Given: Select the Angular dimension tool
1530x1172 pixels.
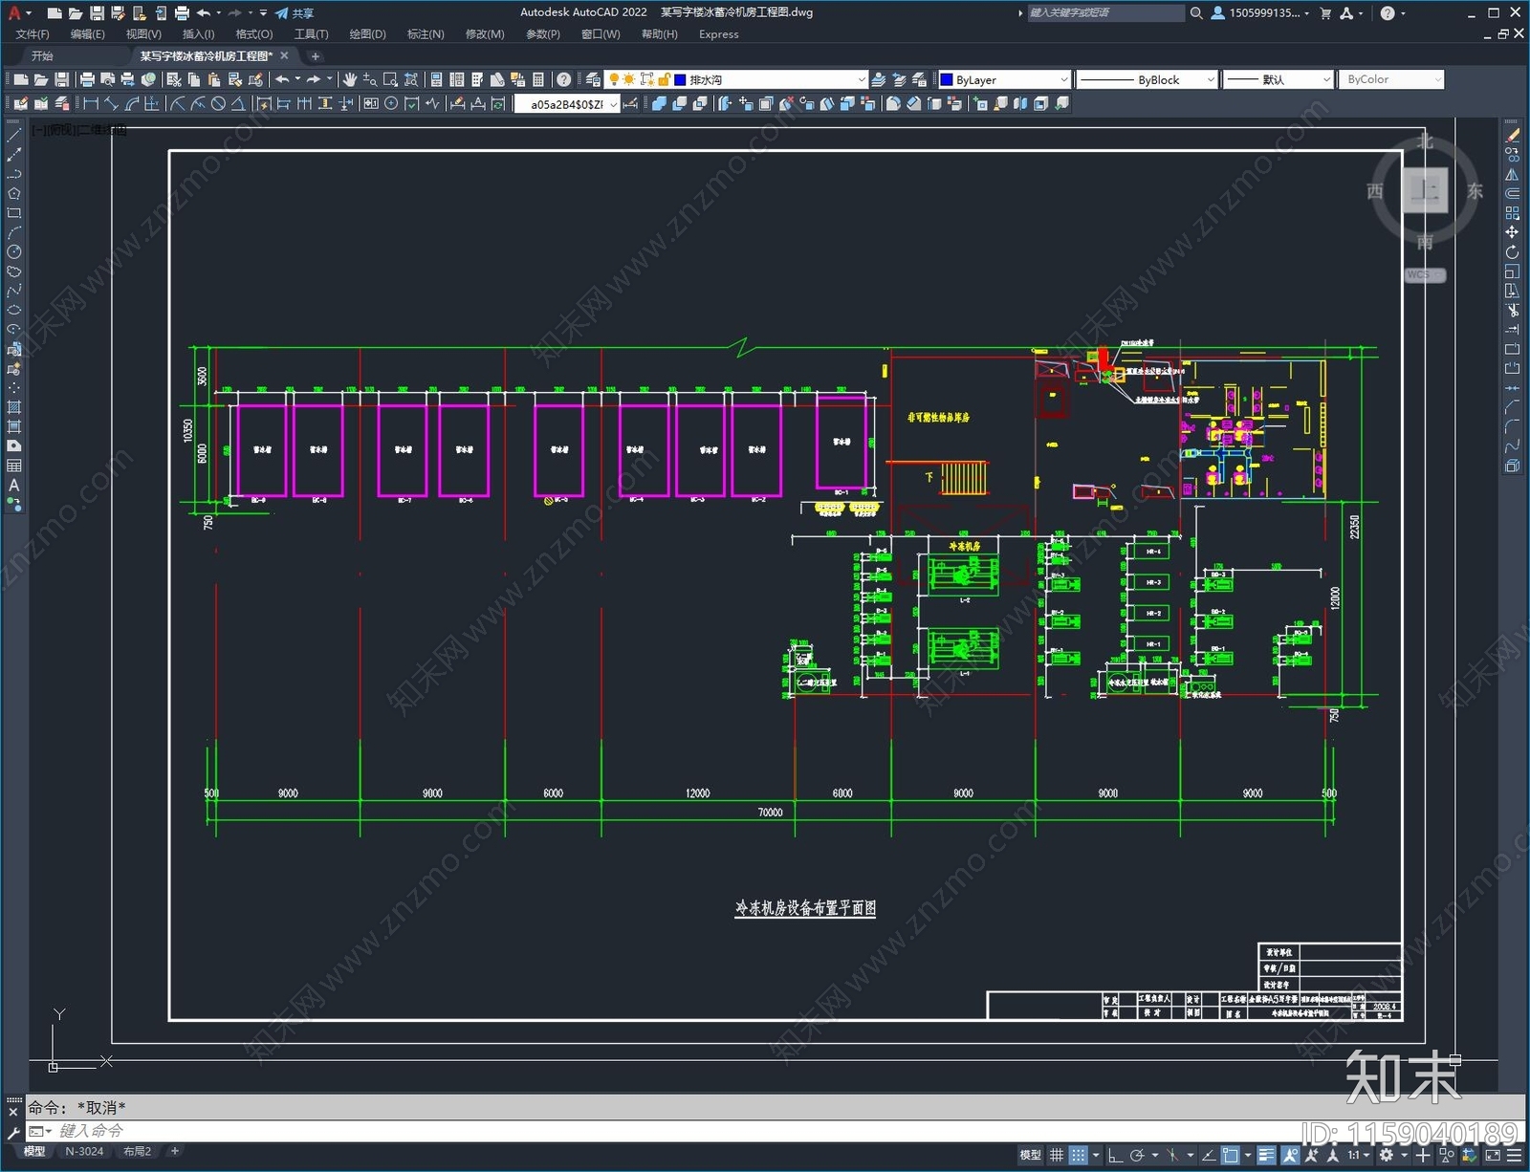Looking at the screenshot, I should [238, 104].
